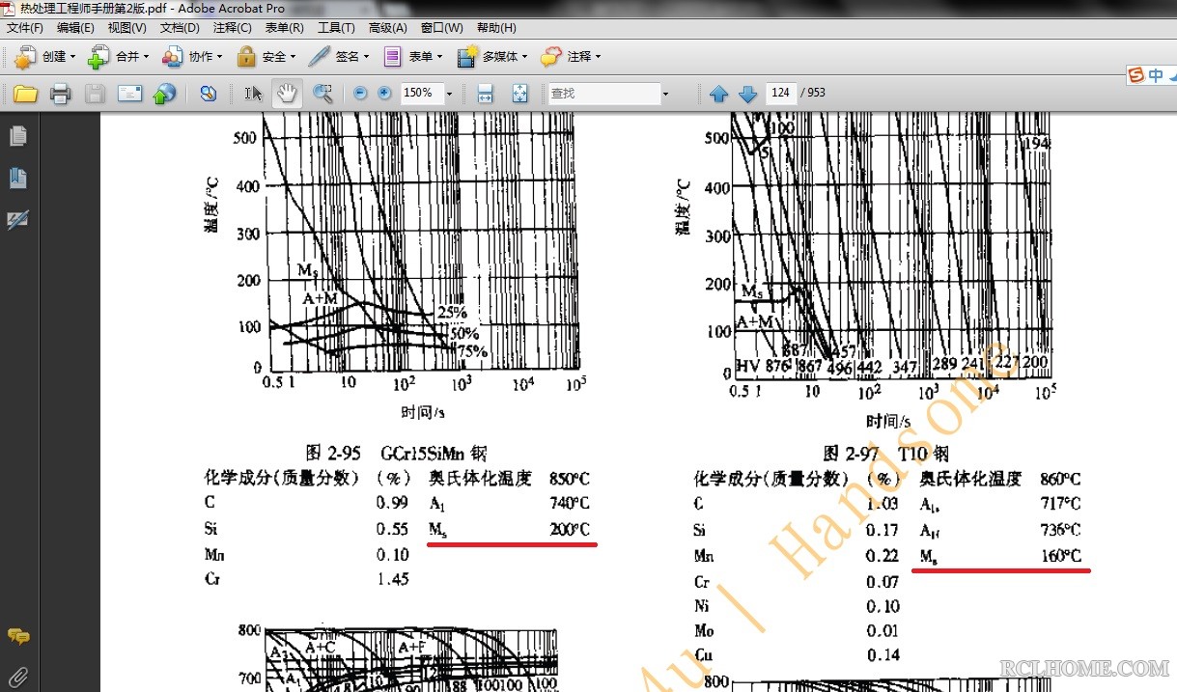Click the page number field showing 124
The image size is (1177, 692).
[x=780, y=94]
